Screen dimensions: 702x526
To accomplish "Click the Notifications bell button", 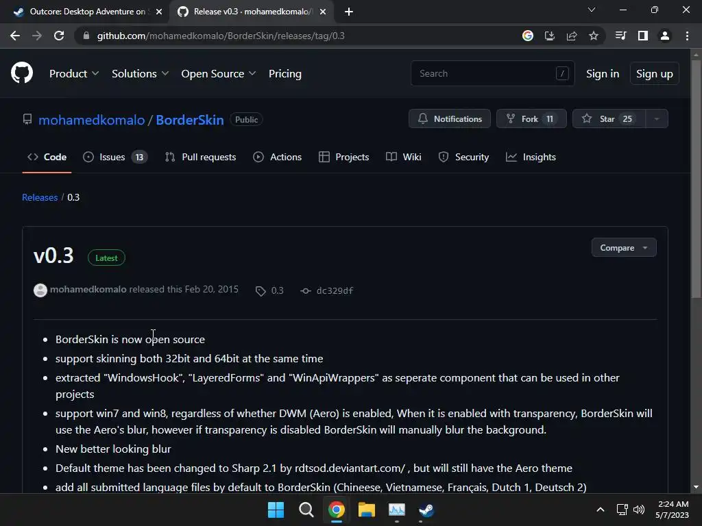I will pyautogui.click(x=450, y=118).
